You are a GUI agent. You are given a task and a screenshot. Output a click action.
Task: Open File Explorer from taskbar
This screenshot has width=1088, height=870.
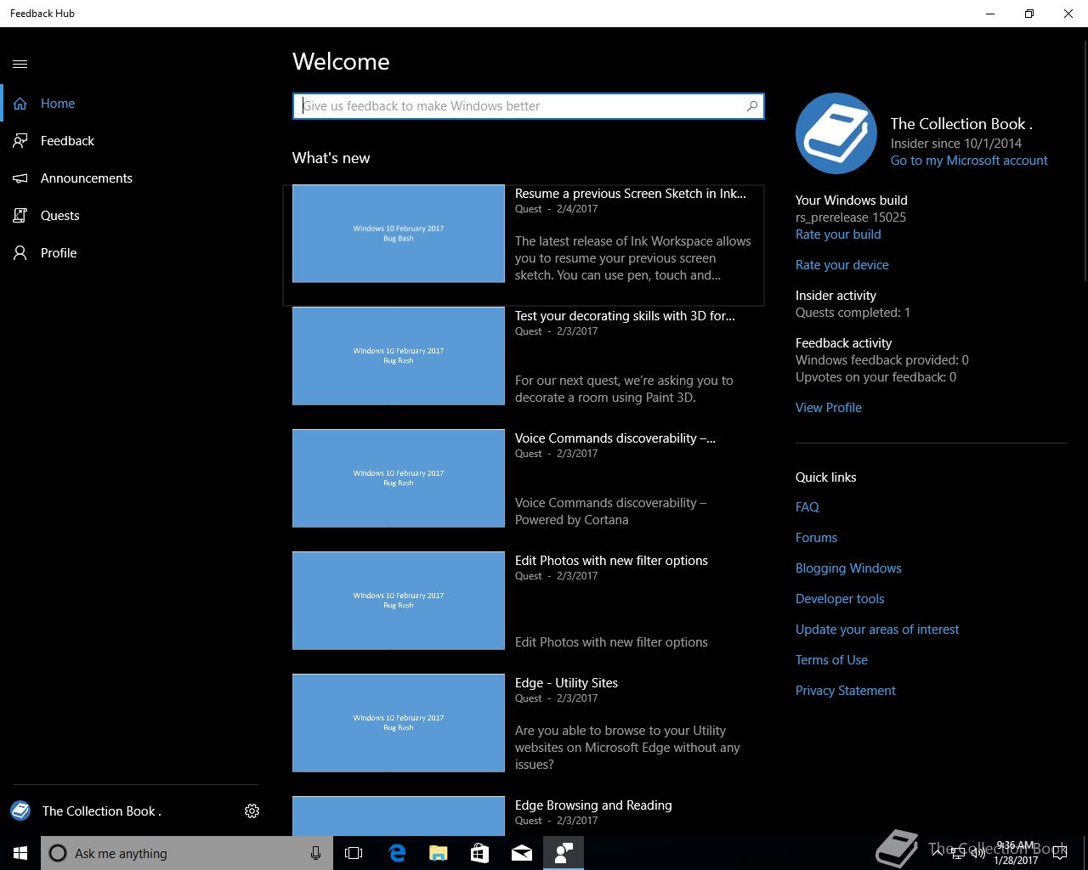439,853
